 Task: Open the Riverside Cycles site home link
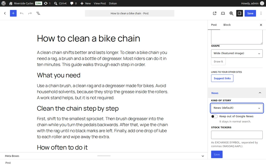point(21,3)
